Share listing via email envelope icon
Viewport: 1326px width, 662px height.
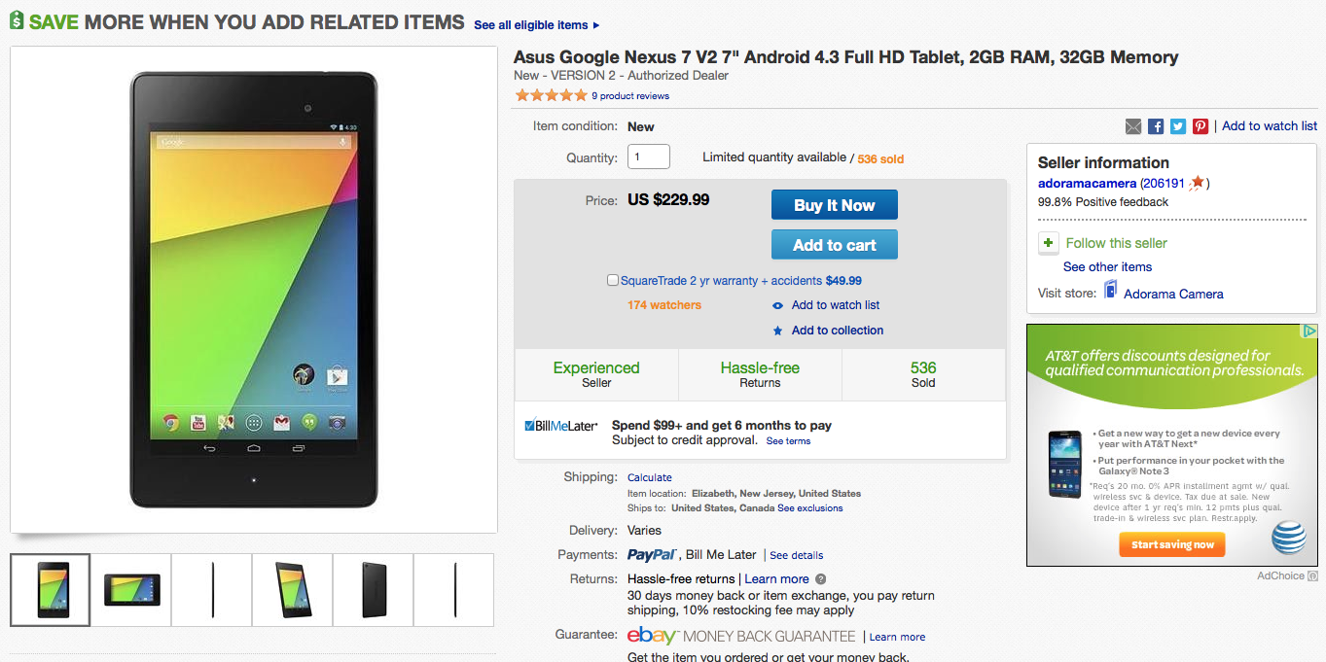(1133, 126)
